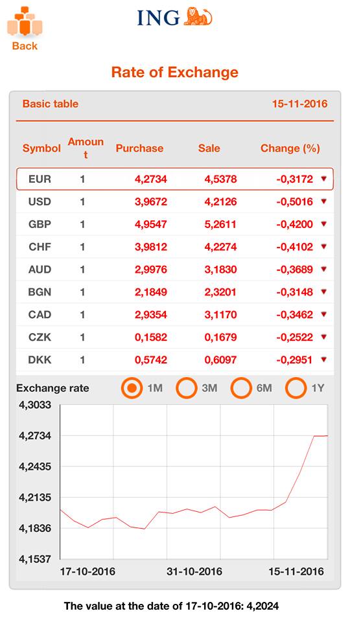Click the red down arrow in EUR row
Screen dimensions: 350x622
tap(323, 179)
